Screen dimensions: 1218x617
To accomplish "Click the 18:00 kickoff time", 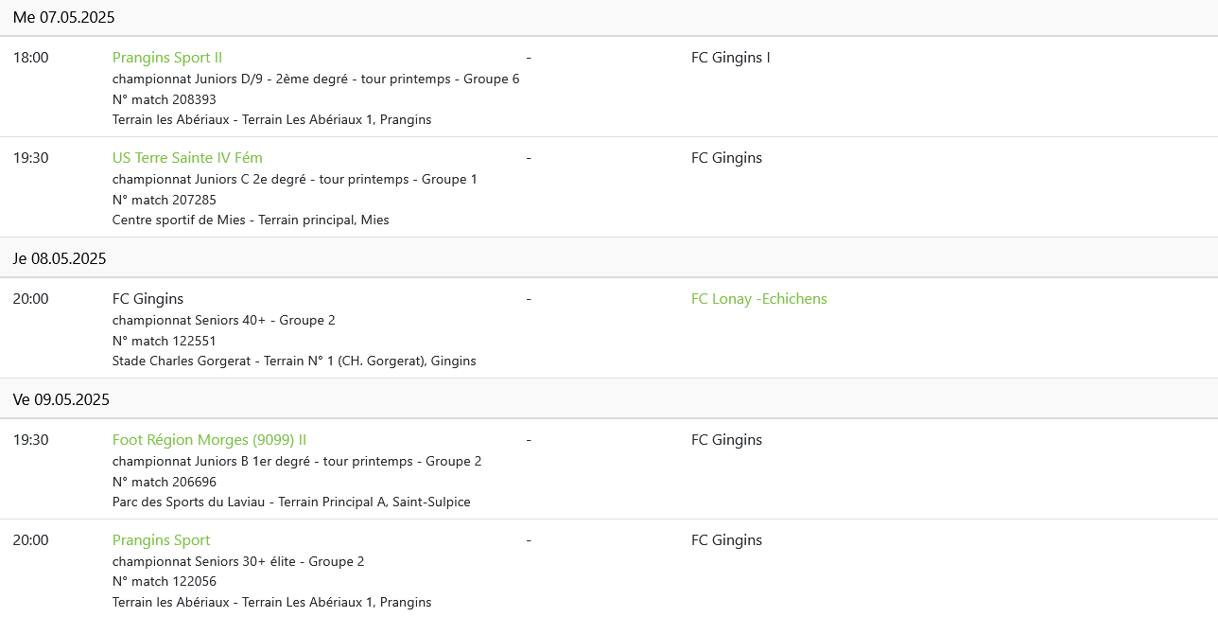I will coord(31,58).
